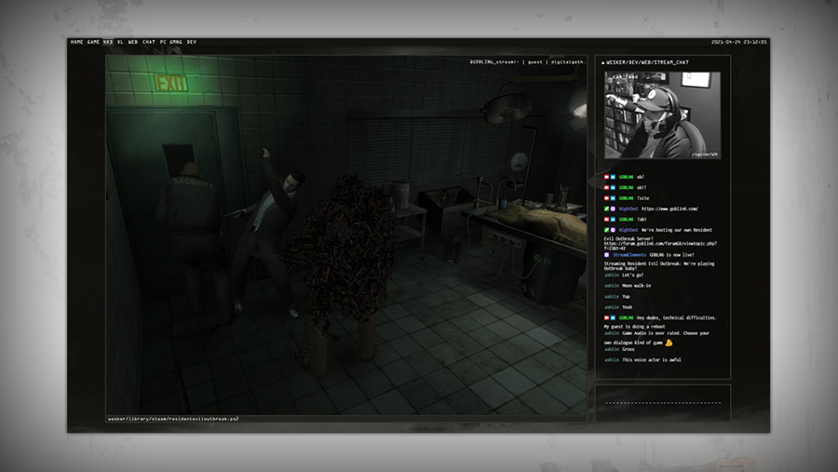Open the HOME menu item
838x472 pixels.
[x=77, y=42]
